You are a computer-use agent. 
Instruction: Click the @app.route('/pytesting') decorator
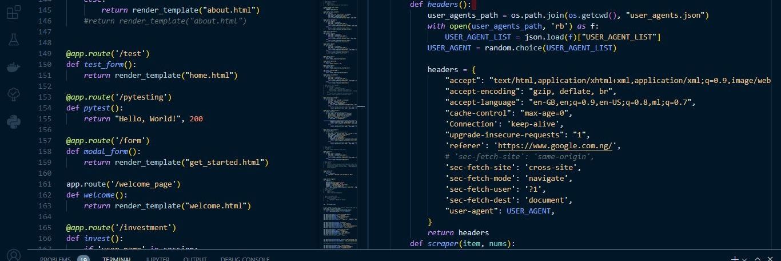click(x=119, y=97)
